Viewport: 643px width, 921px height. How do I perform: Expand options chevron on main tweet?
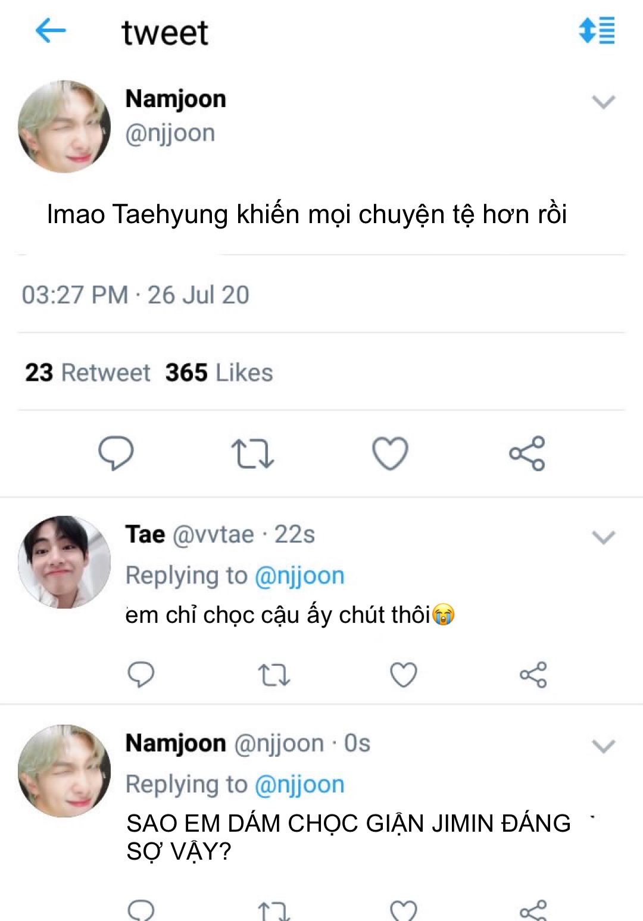[603, 102]
